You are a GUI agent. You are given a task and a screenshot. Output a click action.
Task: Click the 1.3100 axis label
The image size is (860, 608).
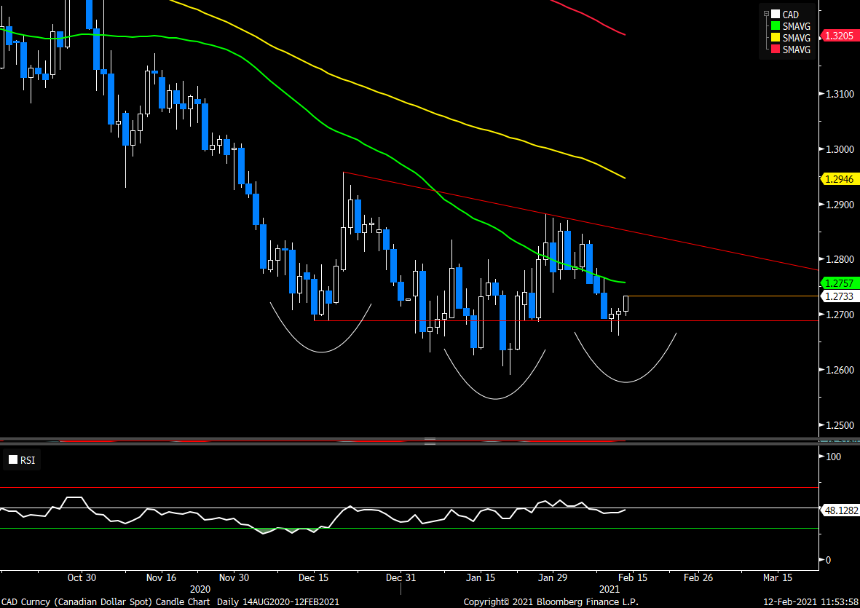pyautogui.click(x=840, y=95)
